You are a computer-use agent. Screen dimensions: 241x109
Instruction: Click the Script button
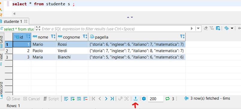point(51,99)
